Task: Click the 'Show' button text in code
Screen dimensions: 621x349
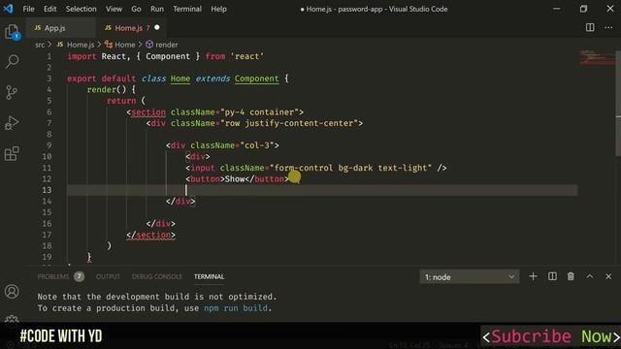Action: pyautogui.click(x=235, y=178)
